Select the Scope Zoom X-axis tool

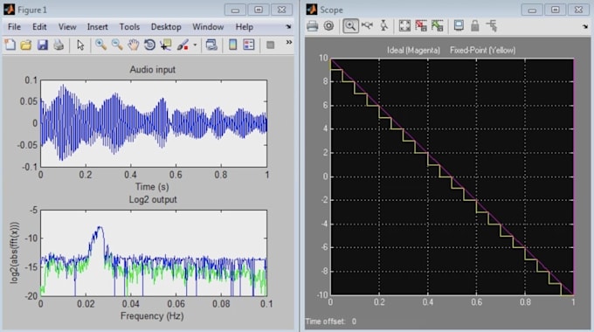[x=367, y=25]
